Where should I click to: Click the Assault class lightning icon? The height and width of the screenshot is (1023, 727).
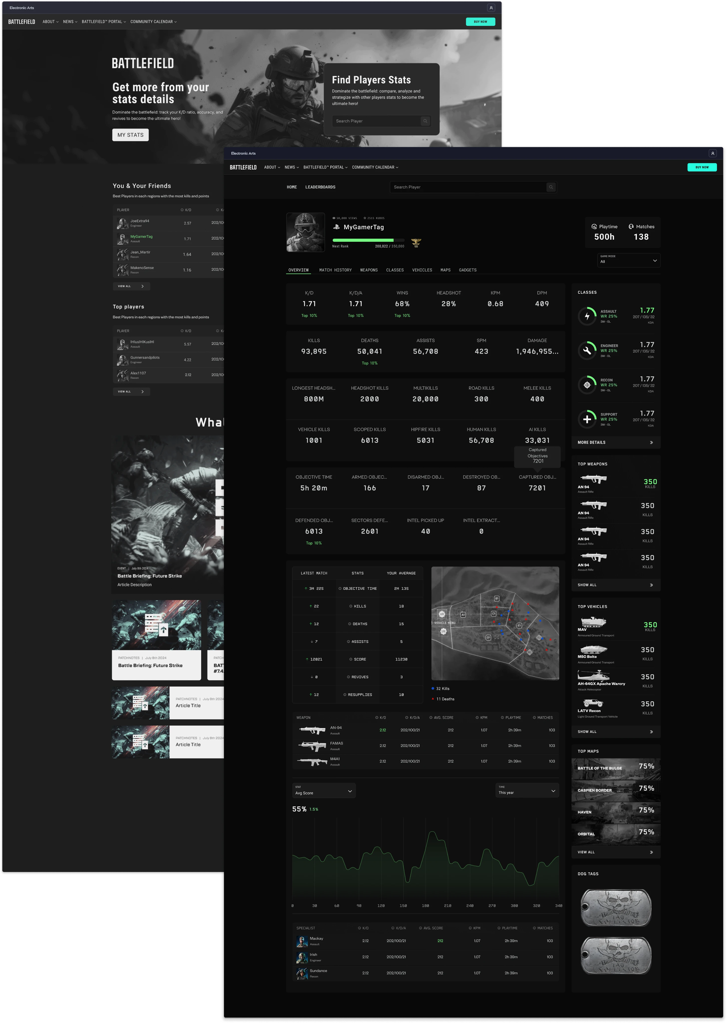click(587, 316)
